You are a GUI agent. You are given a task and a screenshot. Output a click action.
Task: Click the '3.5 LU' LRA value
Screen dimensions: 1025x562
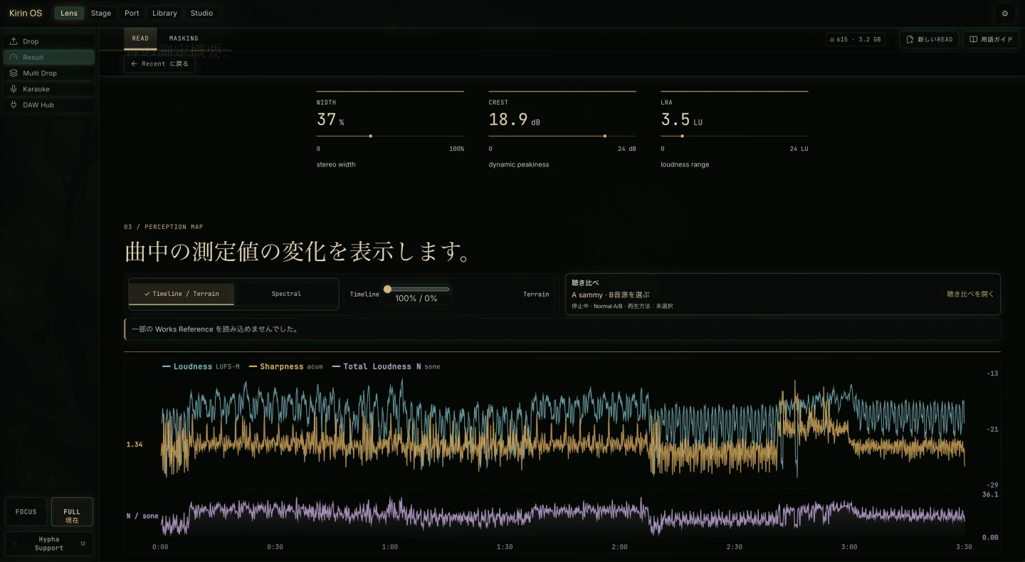pyautogui.click(x=681, y=120)
